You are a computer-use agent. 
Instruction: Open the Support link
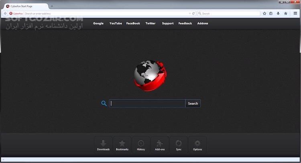click(168, 23)
